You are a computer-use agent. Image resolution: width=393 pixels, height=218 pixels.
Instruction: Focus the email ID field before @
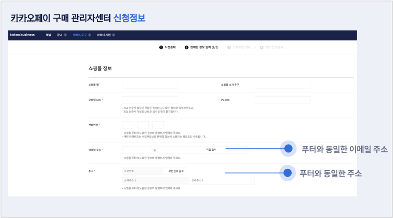(137, 150)
